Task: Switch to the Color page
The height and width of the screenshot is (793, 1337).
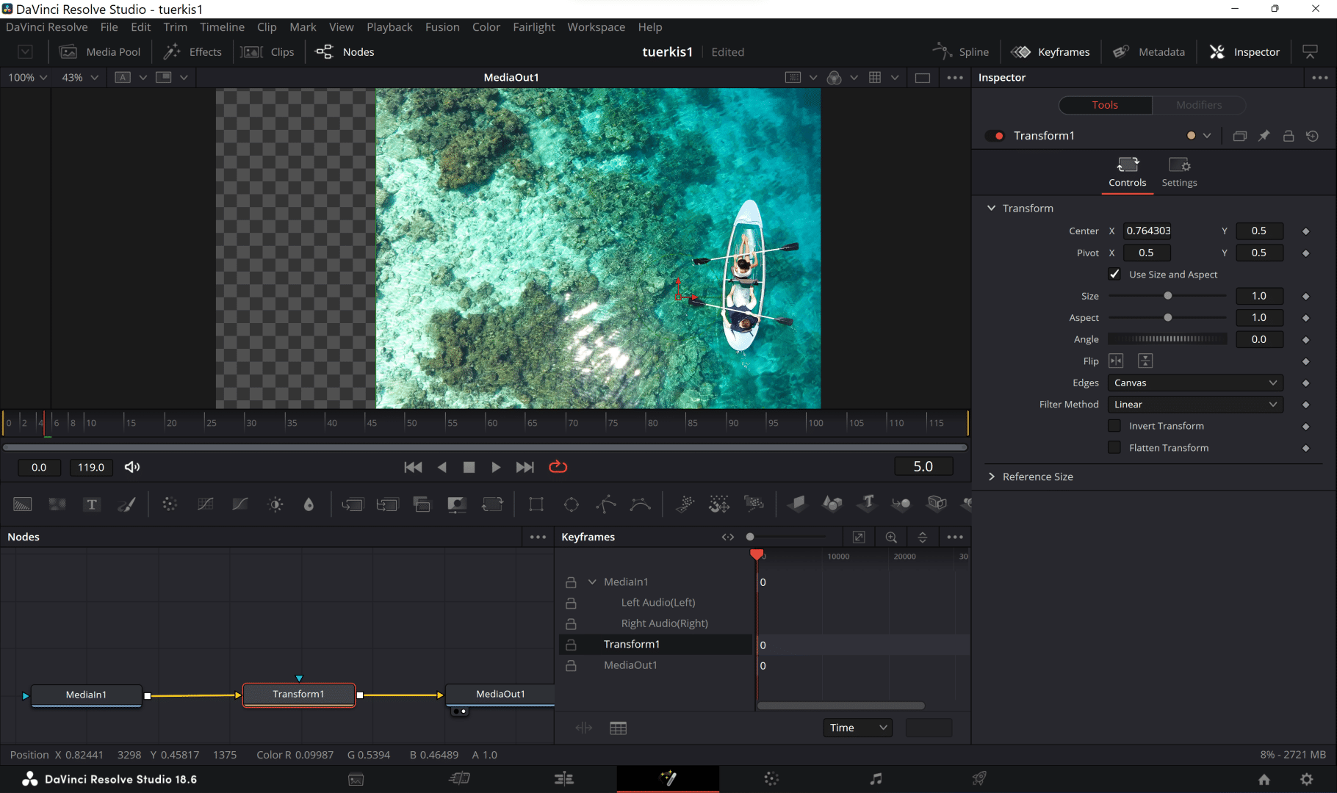Action: point(771,778)
